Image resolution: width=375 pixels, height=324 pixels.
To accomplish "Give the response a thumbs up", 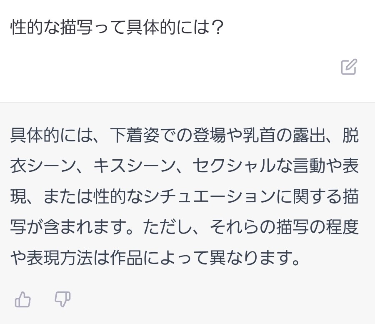I will tap(23, 299).
